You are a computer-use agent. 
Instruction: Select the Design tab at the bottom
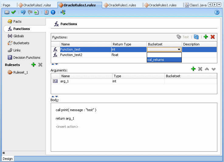pyautogui.click(x=8, y=159)
